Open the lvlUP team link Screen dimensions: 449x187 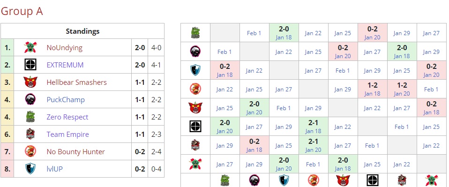[54, 169]
